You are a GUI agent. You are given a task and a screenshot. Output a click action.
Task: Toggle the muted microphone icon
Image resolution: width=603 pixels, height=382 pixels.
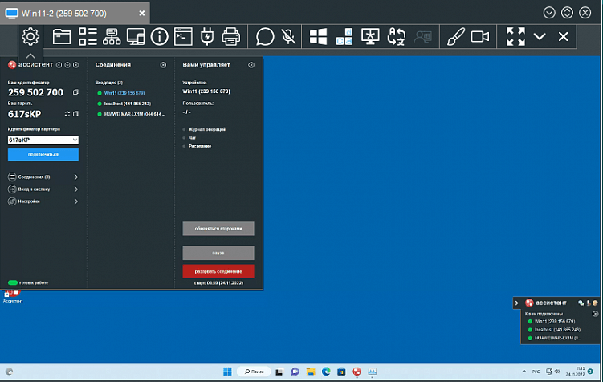pos(289,36)
